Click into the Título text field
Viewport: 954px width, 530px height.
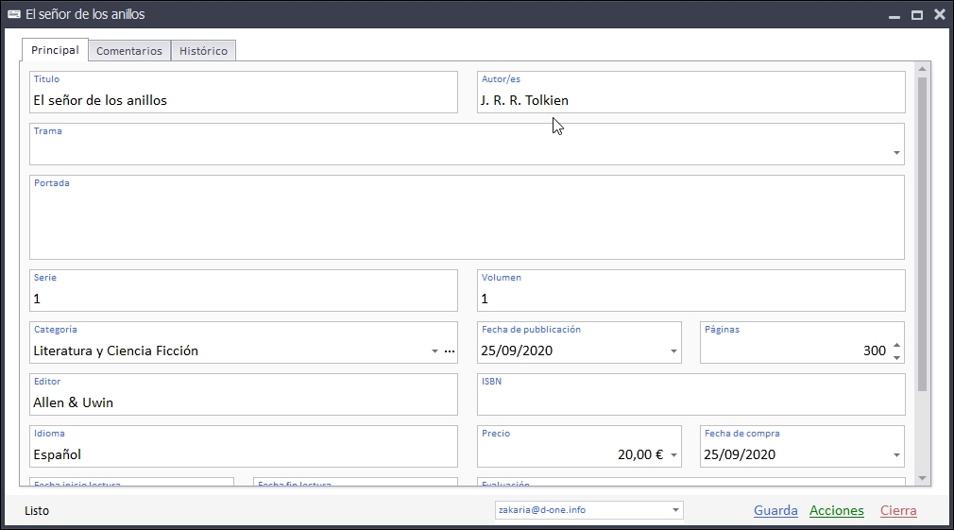coord(243,100)
